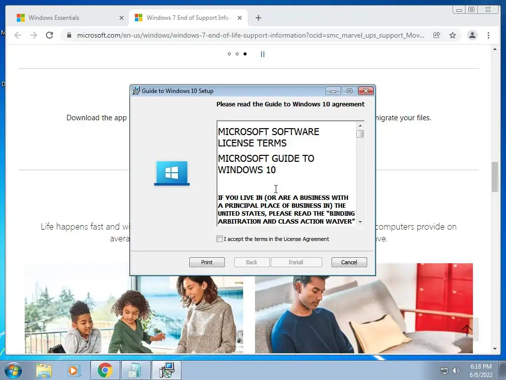Open the Chrome three-dot menu

(488, 35)
